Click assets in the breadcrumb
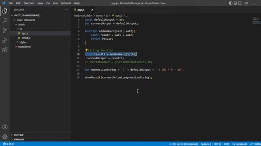This screenshot has height=146, width=261. (x=99, y=15)
